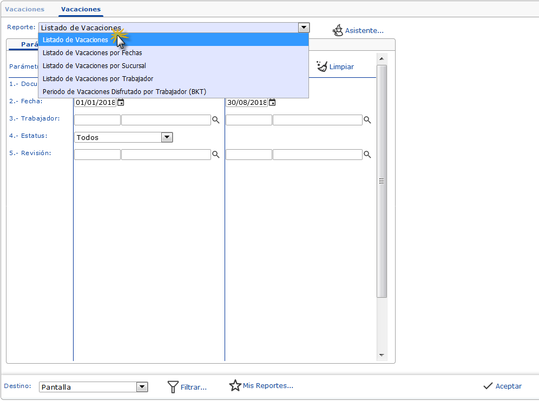The width and height of the screenshot is (539, 401).
Task: Click left search magnifier in Trabajador row
Action: (x=216, y=120)
